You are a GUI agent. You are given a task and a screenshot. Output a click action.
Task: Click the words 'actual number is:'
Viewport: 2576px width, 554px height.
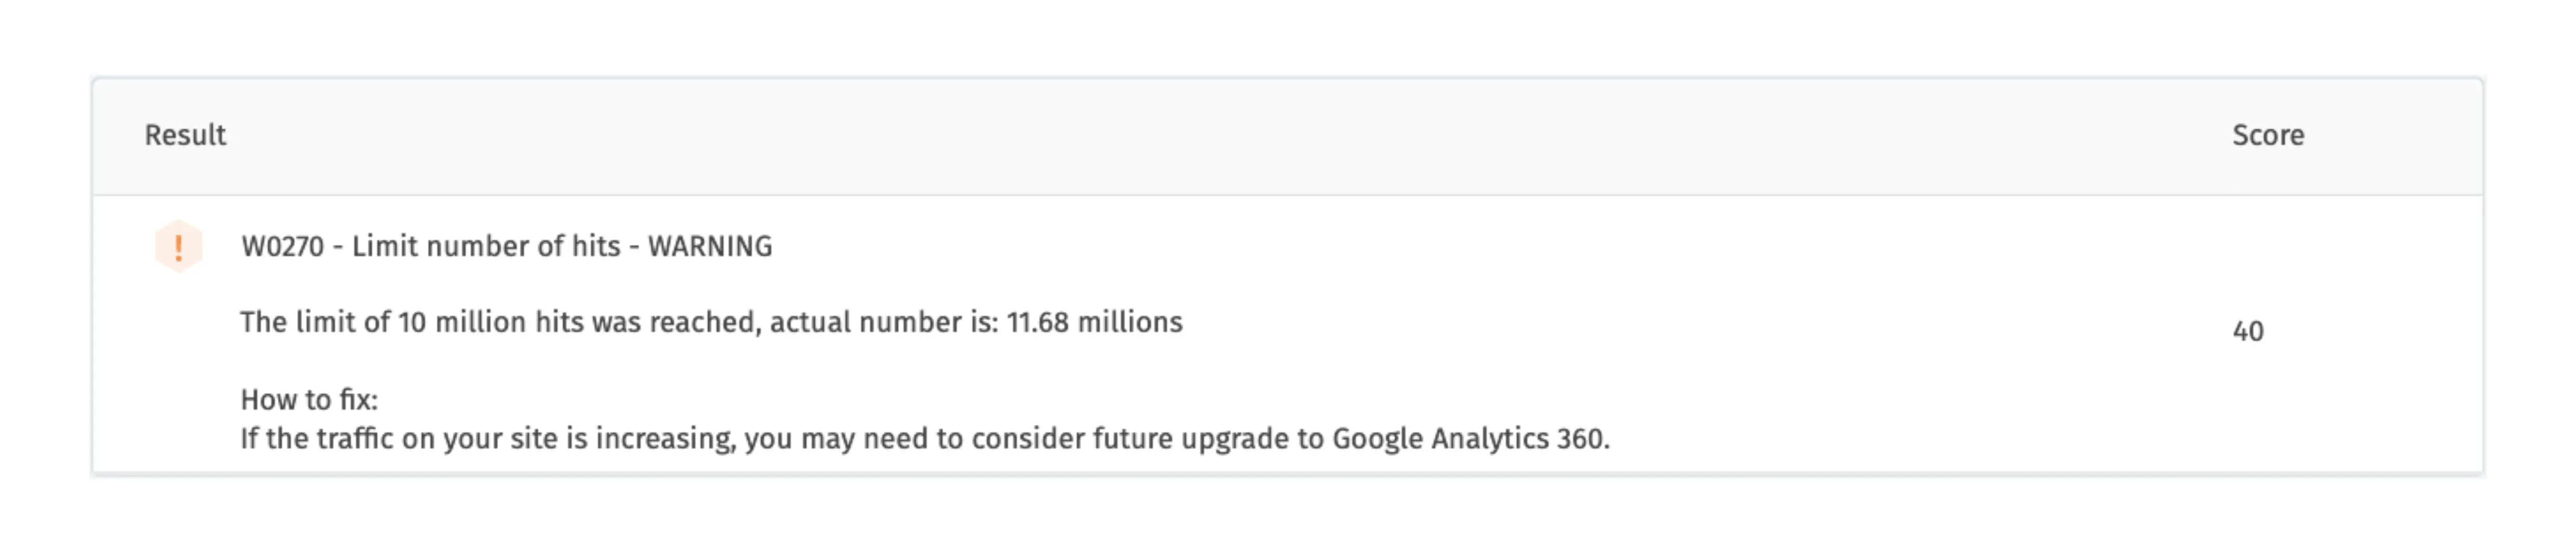[x=884, y=323]
